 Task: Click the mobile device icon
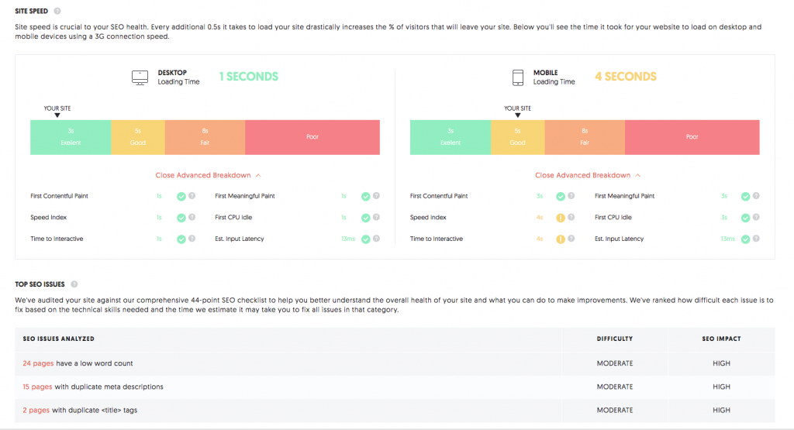click(517, 77)
